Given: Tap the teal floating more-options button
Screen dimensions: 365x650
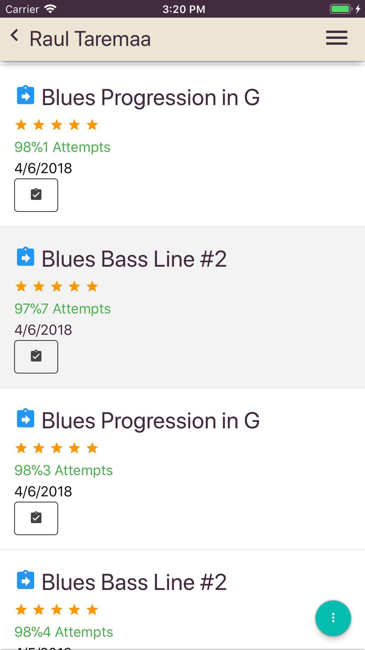Looking at the screenshot, I should click(333, 618).
